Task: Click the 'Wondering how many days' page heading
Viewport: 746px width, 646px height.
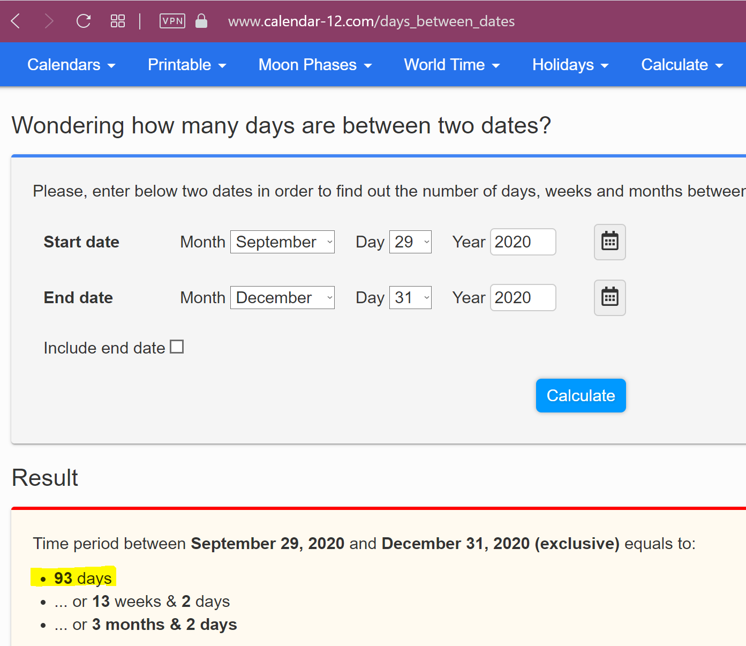Action: point(281,126)
